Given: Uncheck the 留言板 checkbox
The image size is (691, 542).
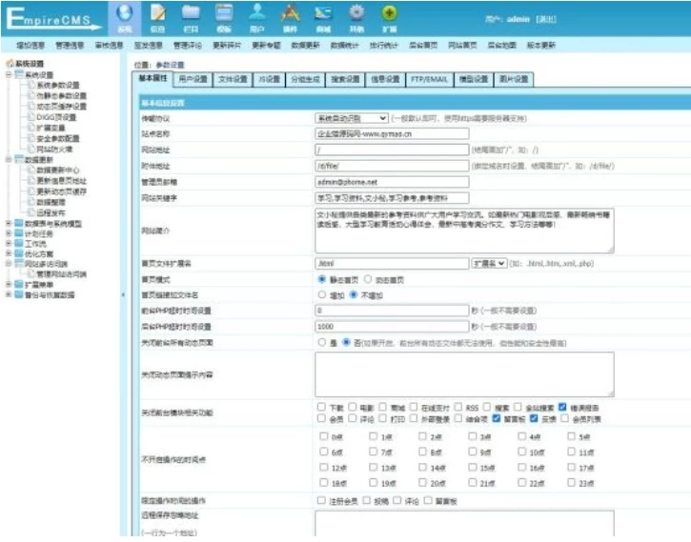Looking at the screenshot, I should [x=498, y=418].
